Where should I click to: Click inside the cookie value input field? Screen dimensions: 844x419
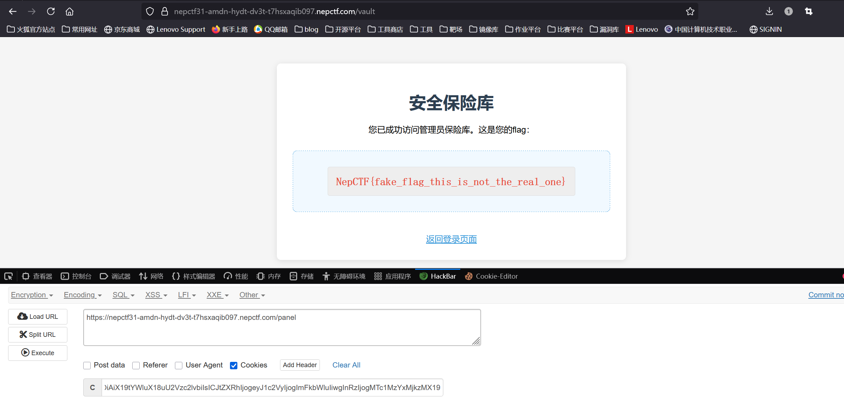[272, 388]
